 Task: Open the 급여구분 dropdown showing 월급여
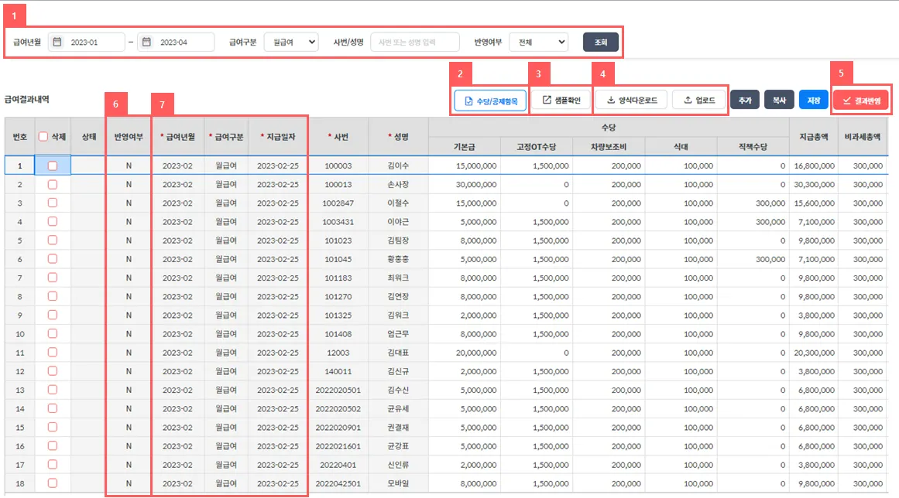click(x=290, y=43)
